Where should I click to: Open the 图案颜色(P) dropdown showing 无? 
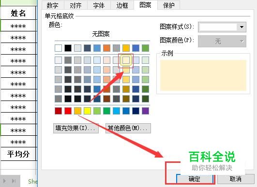(222, 41)
